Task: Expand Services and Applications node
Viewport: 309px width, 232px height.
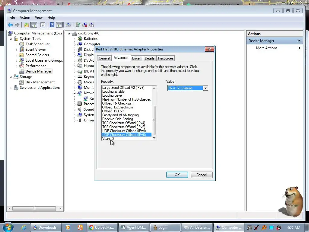Action: 11,88
